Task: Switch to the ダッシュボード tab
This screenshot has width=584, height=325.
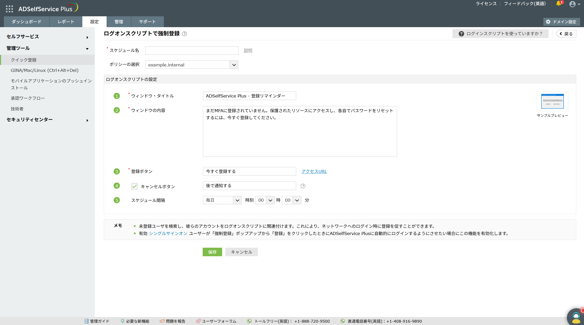Action: click(26, 22)
